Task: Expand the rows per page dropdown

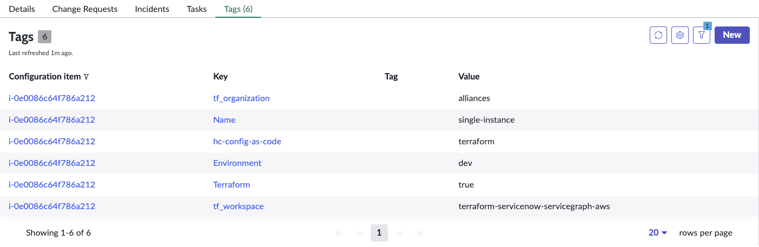Action: point(658,233)
